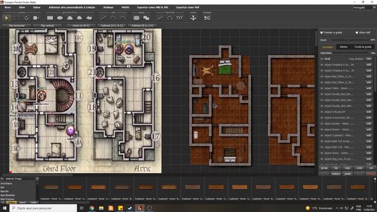Select Bed Blankets category

click(8, 195)
